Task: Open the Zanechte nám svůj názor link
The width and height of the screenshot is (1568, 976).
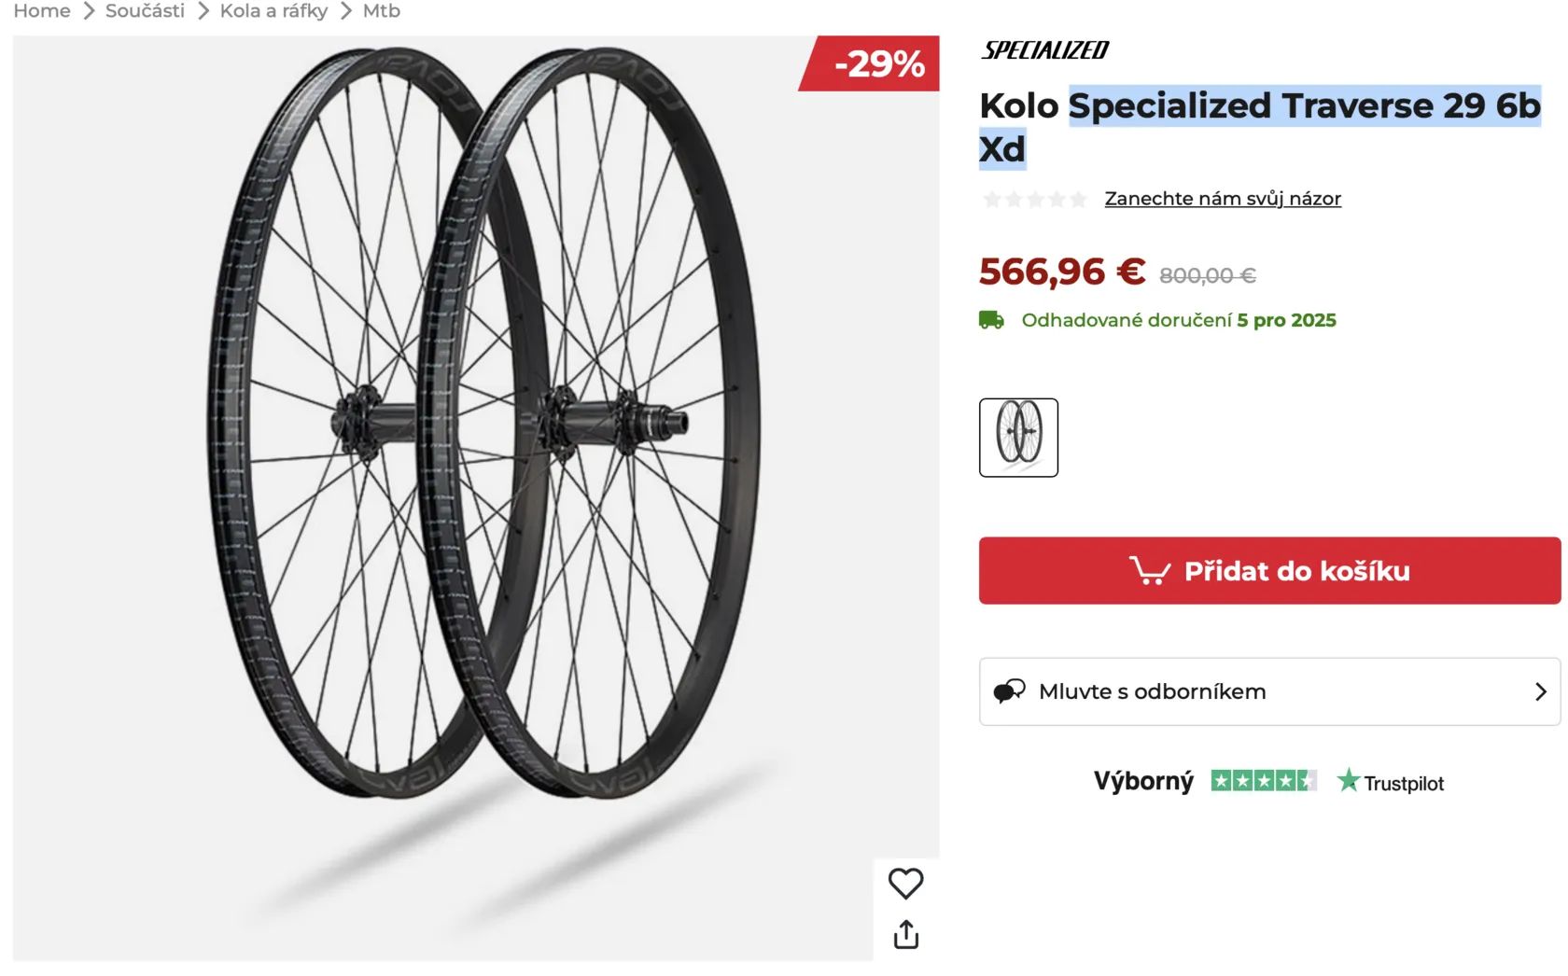Action: (1222, 199)
